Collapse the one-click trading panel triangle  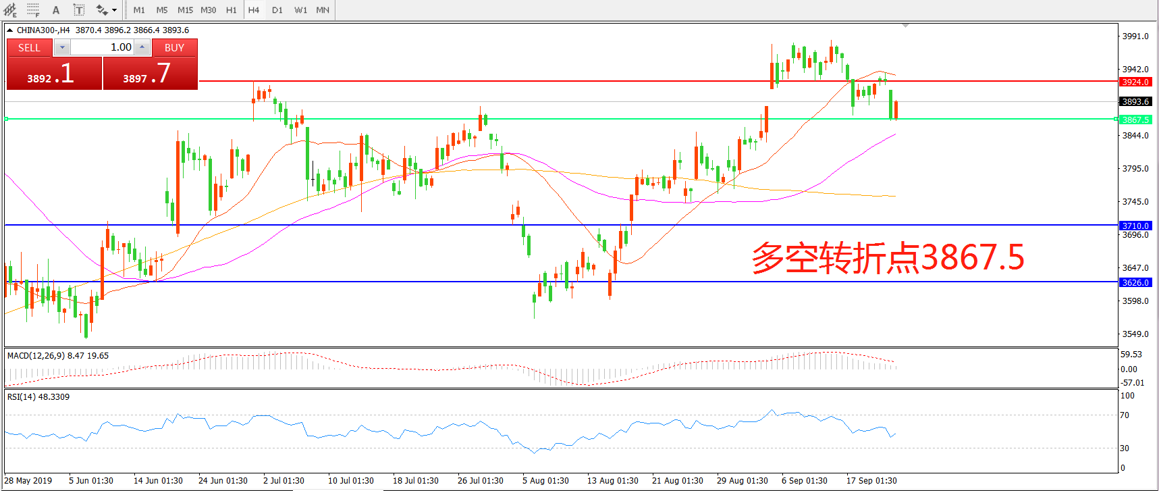(9, 30)
